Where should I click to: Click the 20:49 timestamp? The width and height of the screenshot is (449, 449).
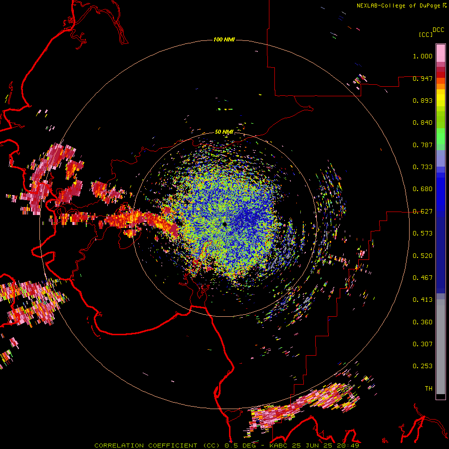coord(348,446)
